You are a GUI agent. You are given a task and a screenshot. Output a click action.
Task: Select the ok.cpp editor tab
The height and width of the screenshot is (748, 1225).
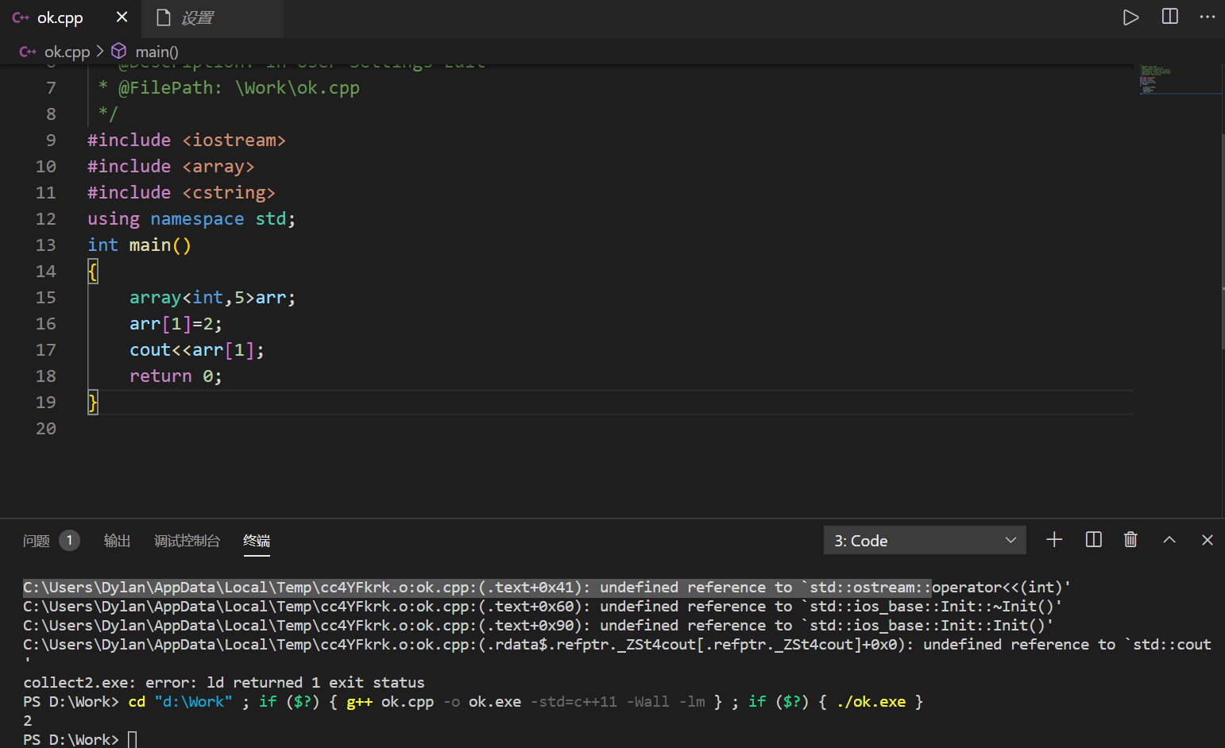(71, 17)
